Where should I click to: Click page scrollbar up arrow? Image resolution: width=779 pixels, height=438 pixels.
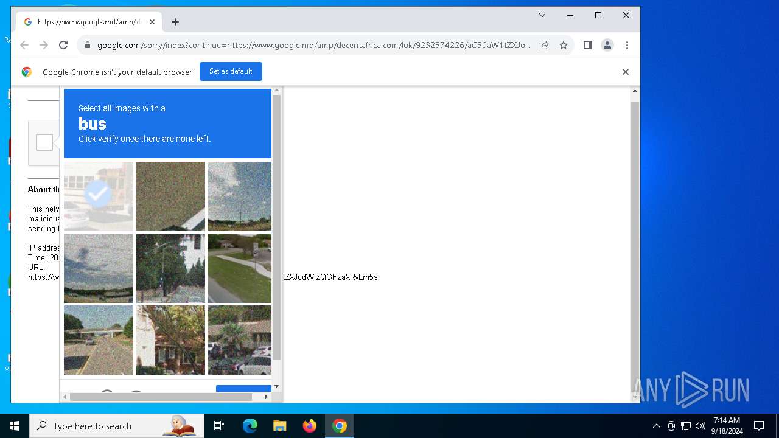[635, 91]
